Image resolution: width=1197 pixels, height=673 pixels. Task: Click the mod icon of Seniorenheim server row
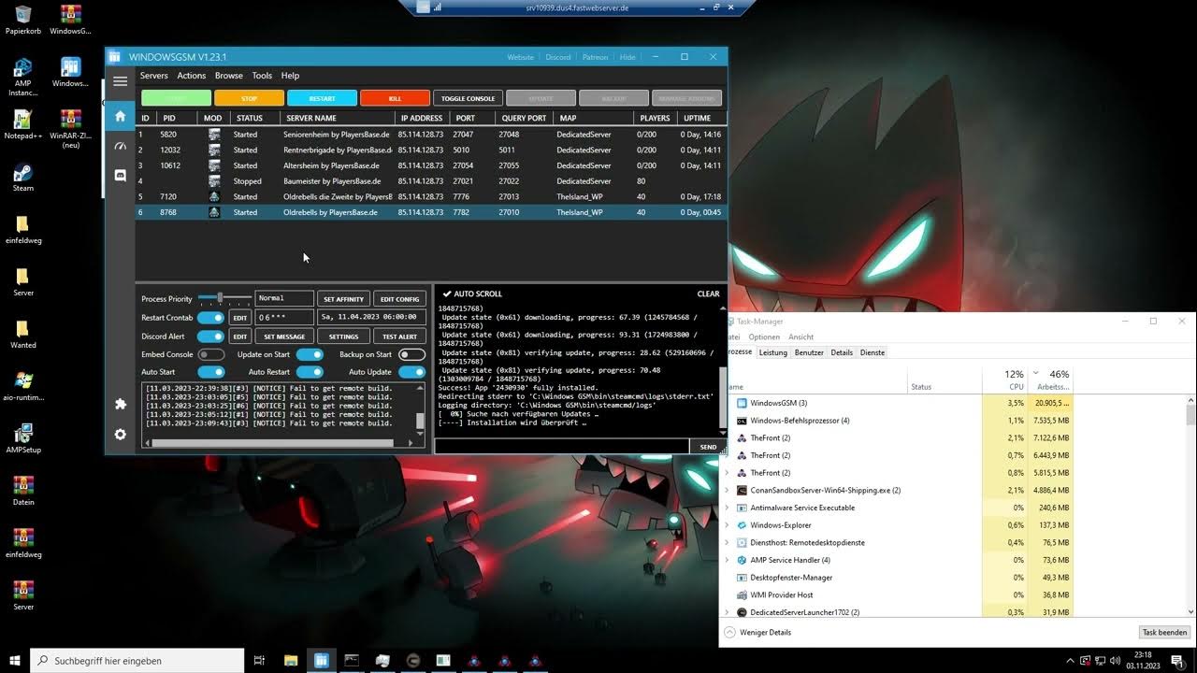pos(214,135)
